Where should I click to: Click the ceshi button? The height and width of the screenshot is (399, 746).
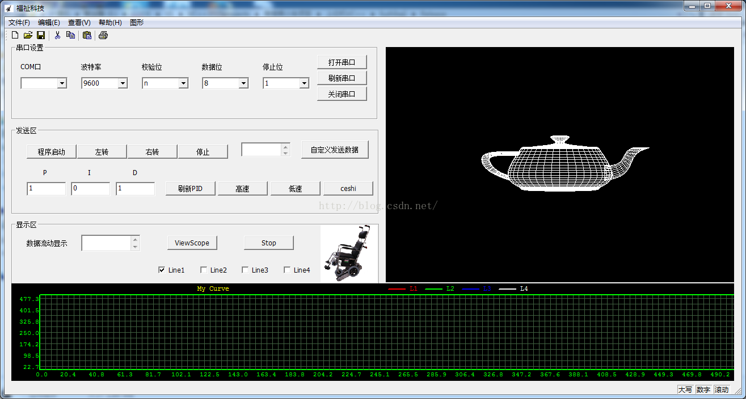pyautogui.click(x=348, y=189)
